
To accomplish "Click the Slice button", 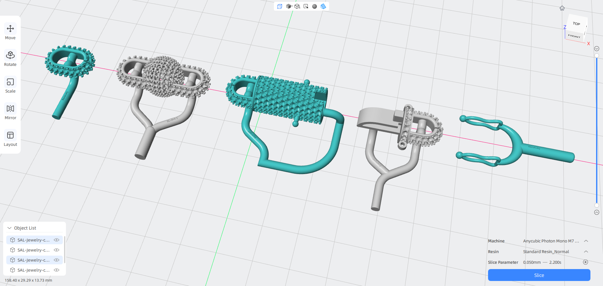I will pyautogui.click(x=539, y=275).
